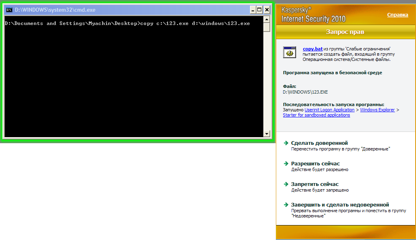Click Программа запущена в безопасной среде text
This screenshot has height=240, width=416.
click(332, 73)
